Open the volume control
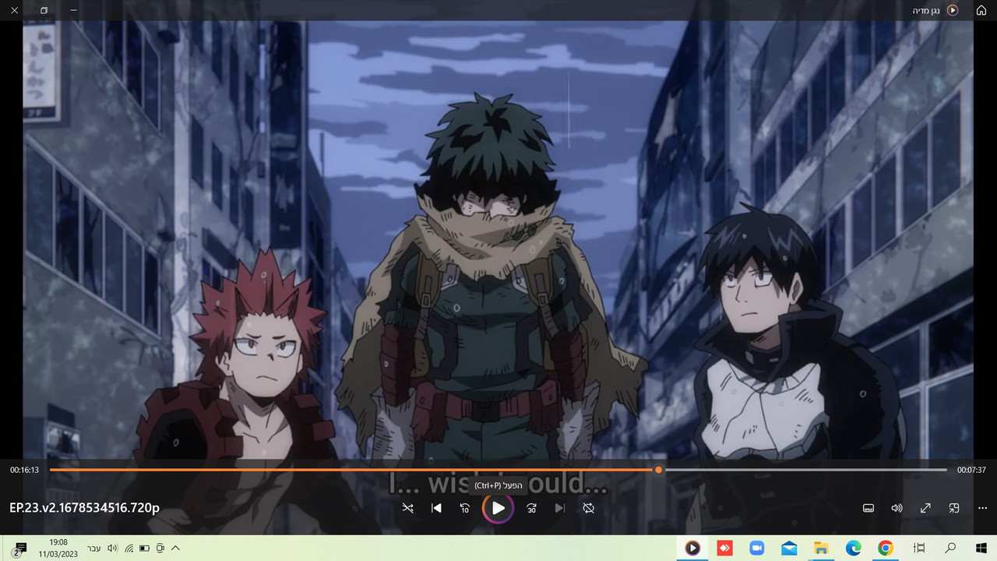 click(x=897, y=508)
